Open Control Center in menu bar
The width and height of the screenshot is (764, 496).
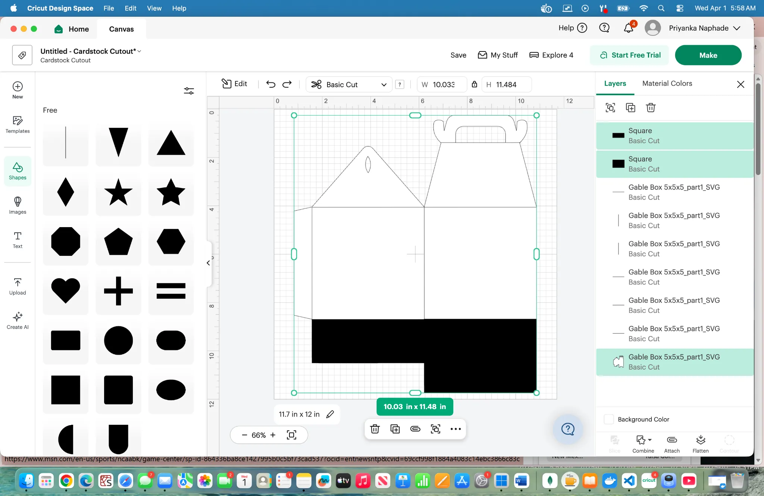point(680,8)
